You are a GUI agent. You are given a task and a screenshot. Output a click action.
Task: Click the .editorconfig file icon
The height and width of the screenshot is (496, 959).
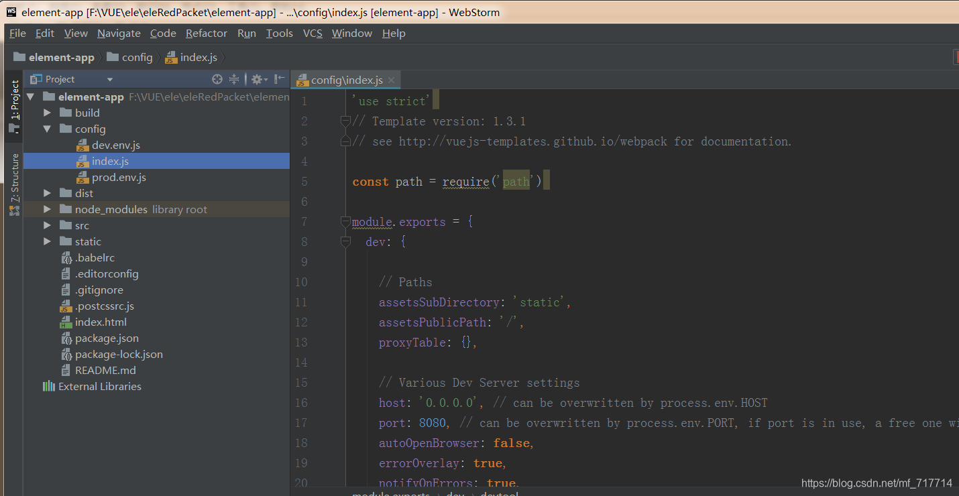(x=66, y=273)
